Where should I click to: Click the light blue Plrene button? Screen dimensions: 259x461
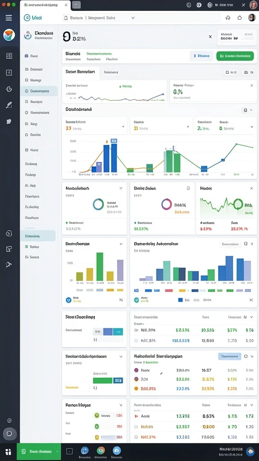point(201,56)
